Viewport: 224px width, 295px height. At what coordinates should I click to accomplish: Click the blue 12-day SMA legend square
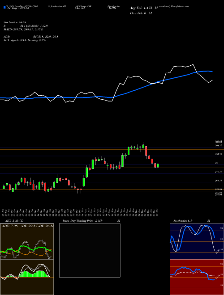pos(4,8)
